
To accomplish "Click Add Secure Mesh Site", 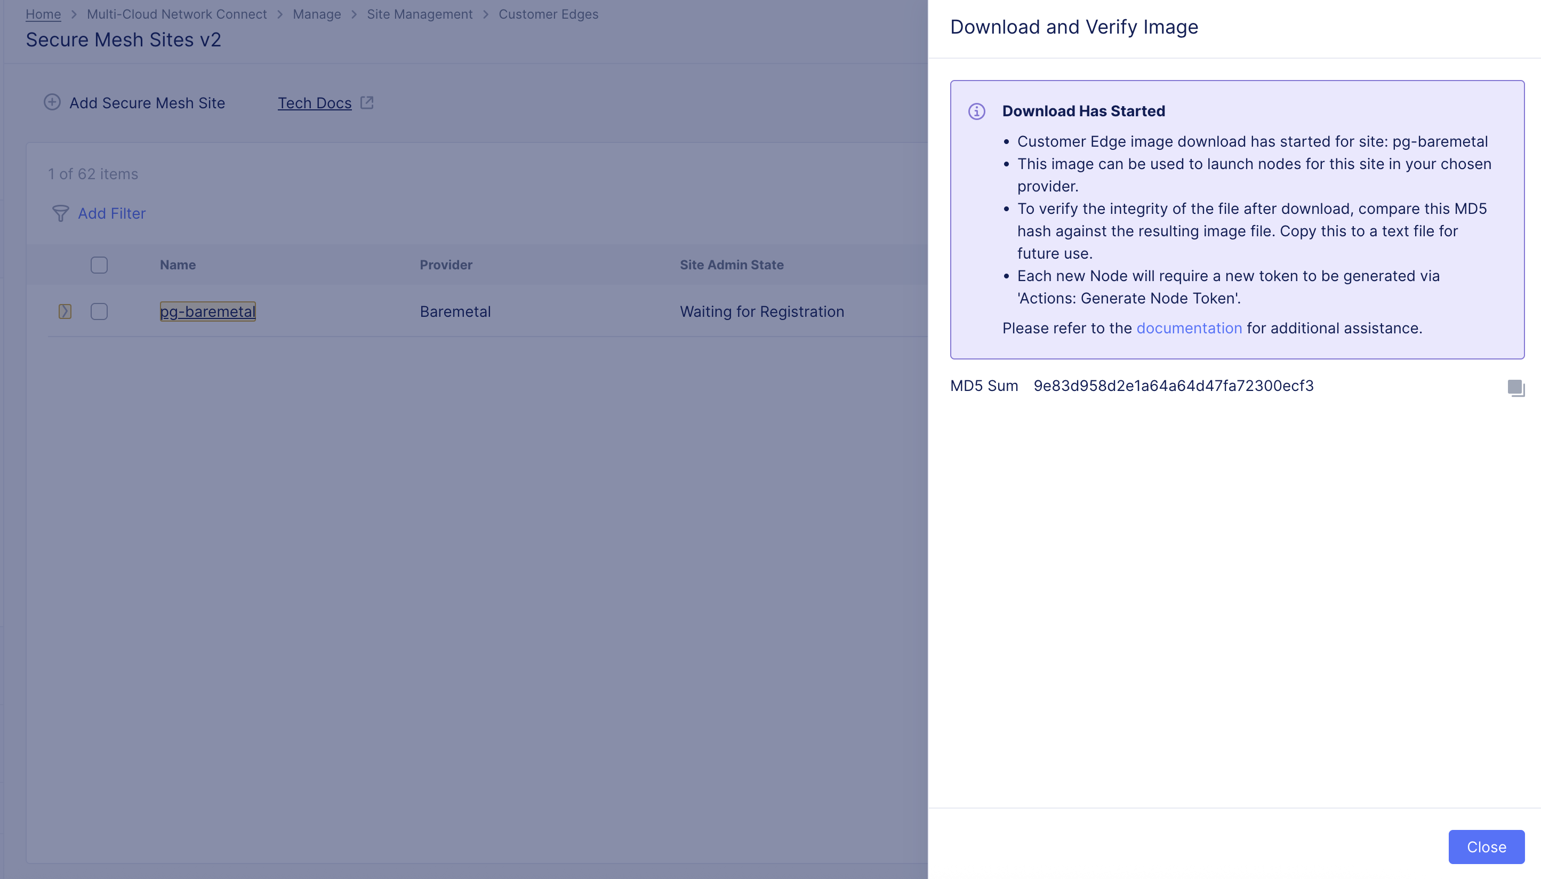I will click(x=147, y=102).
